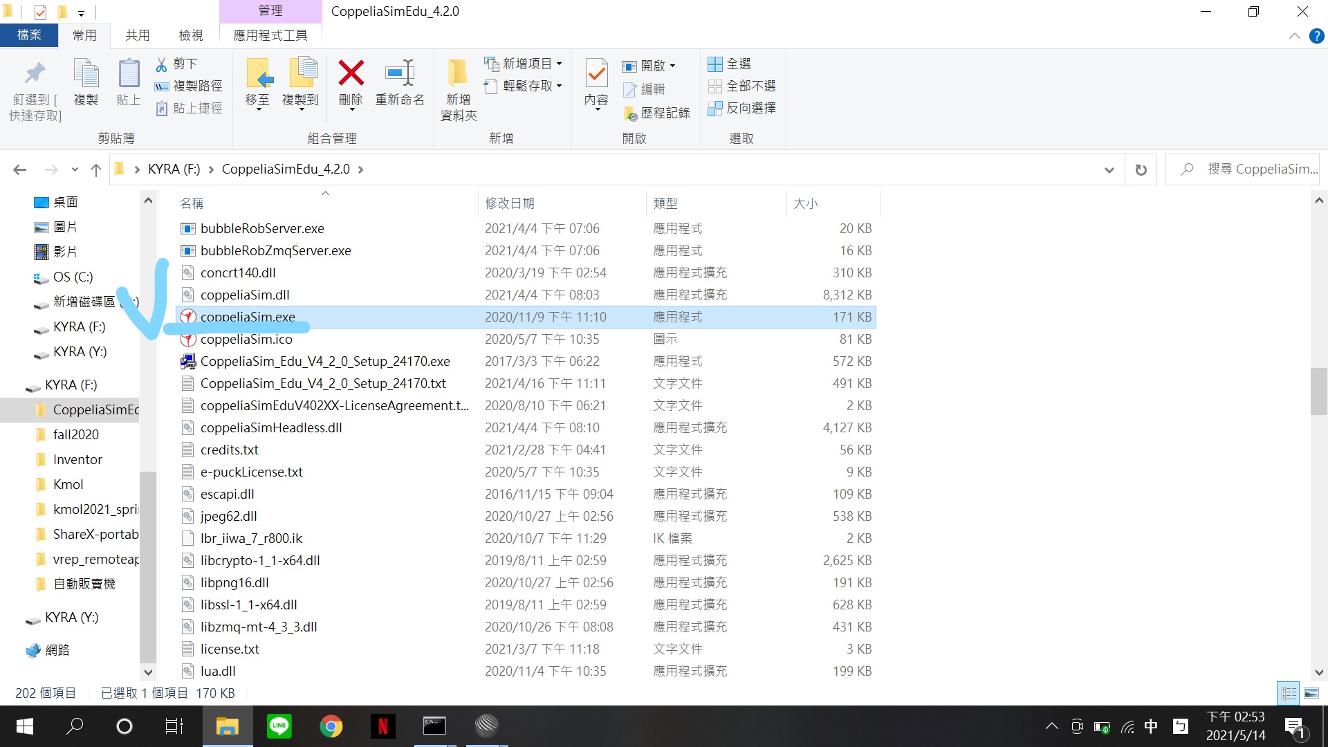Expand the address bar history dropdown
1328x747 pixels.
(x=1109, y=169)
